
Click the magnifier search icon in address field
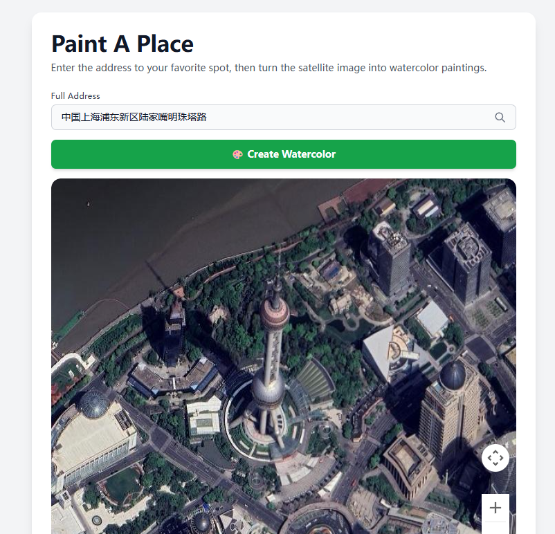(500, 118)
